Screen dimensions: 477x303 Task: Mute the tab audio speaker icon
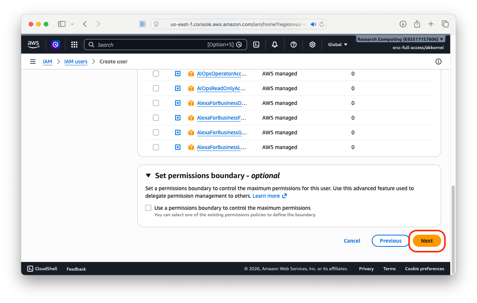[313, 24]
